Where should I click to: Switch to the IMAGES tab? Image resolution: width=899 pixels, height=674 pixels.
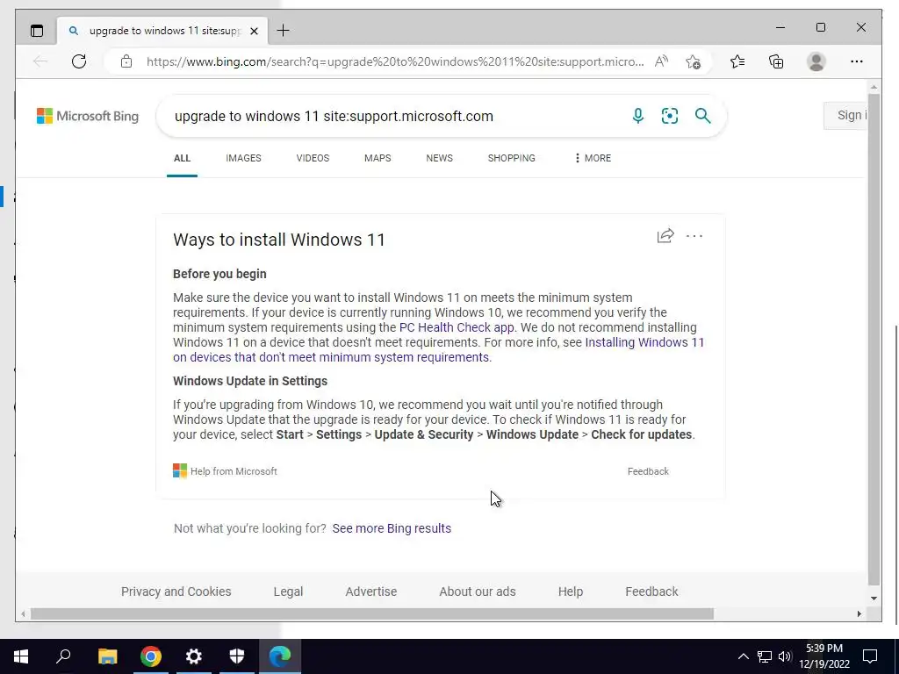tap(243, 158)
